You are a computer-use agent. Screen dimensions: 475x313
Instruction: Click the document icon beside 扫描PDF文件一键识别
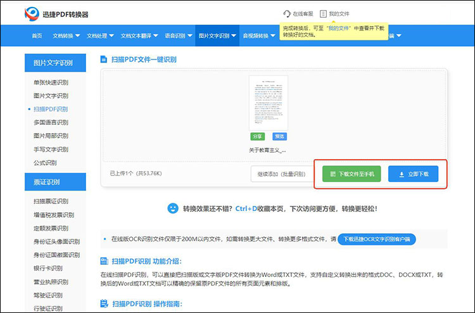coord(104,59)
